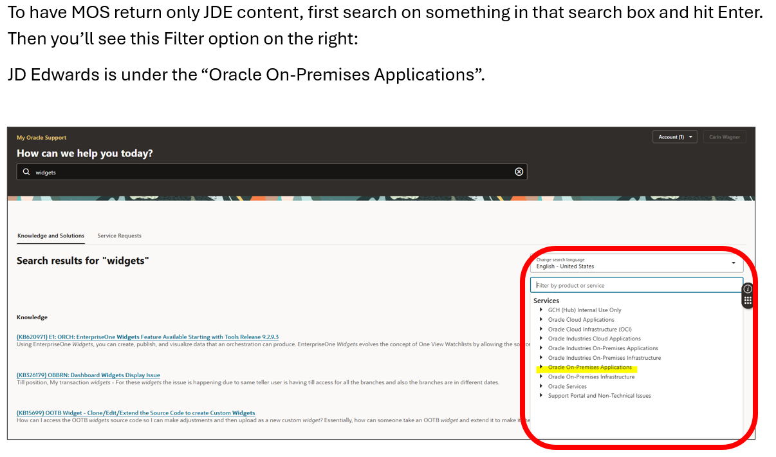Clear the search box with the X icon
776x457 pixels.
[519, 172]
